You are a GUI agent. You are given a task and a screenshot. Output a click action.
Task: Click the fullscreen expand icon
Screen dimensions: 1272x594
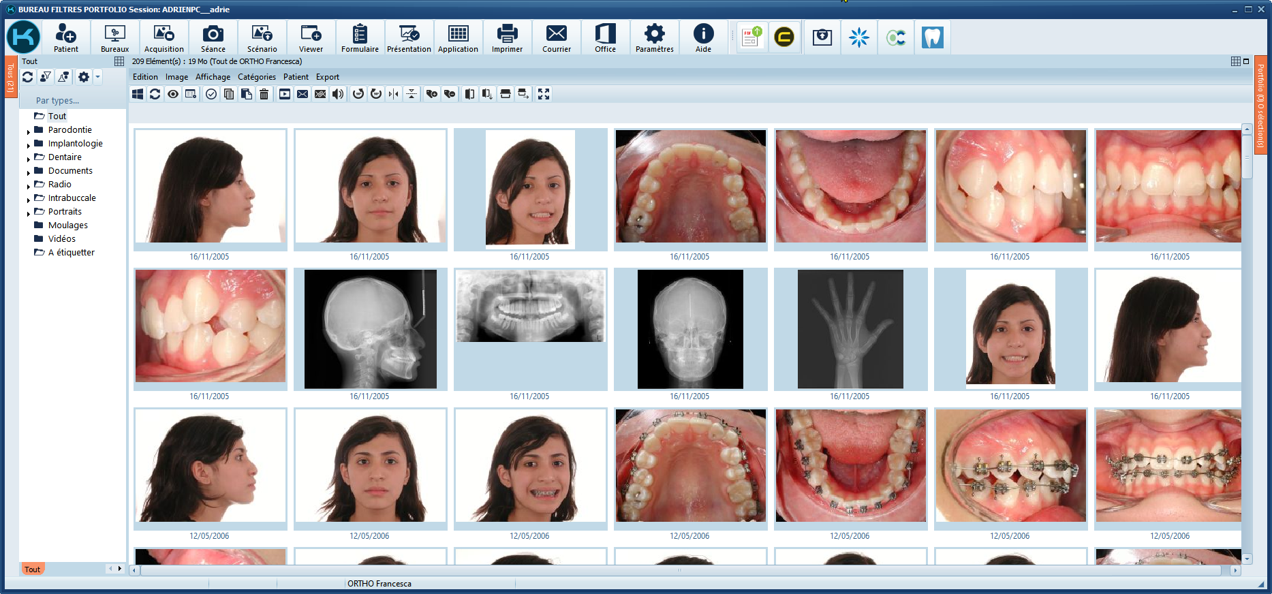(x=543, y=94)
